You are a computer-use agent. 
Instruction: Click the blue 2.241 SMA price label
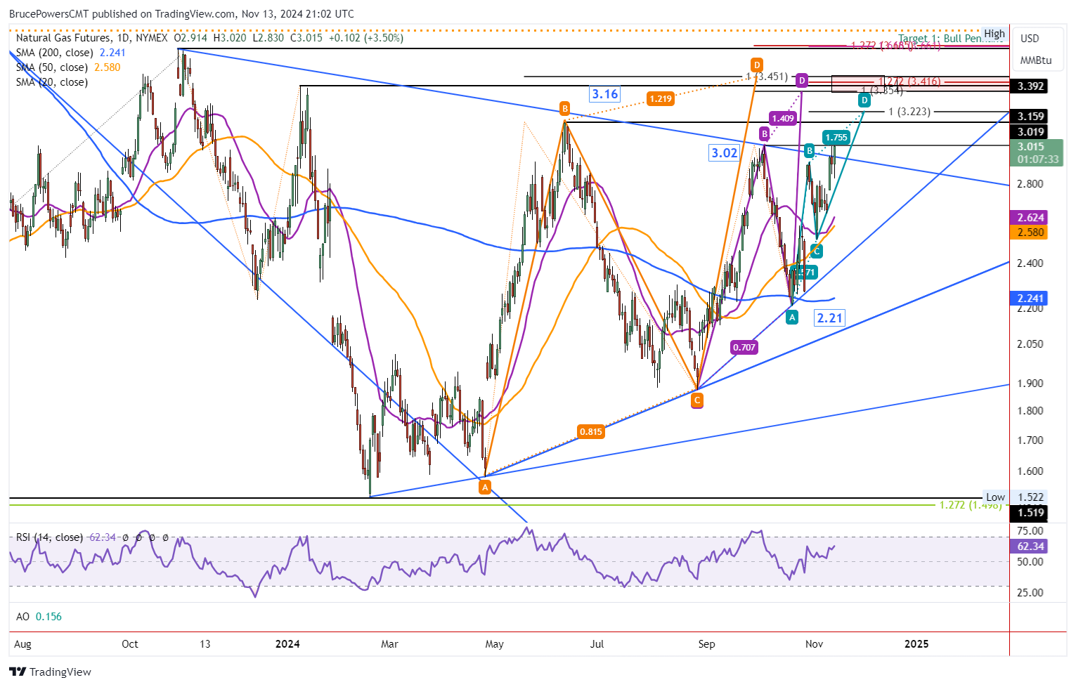1028,299
